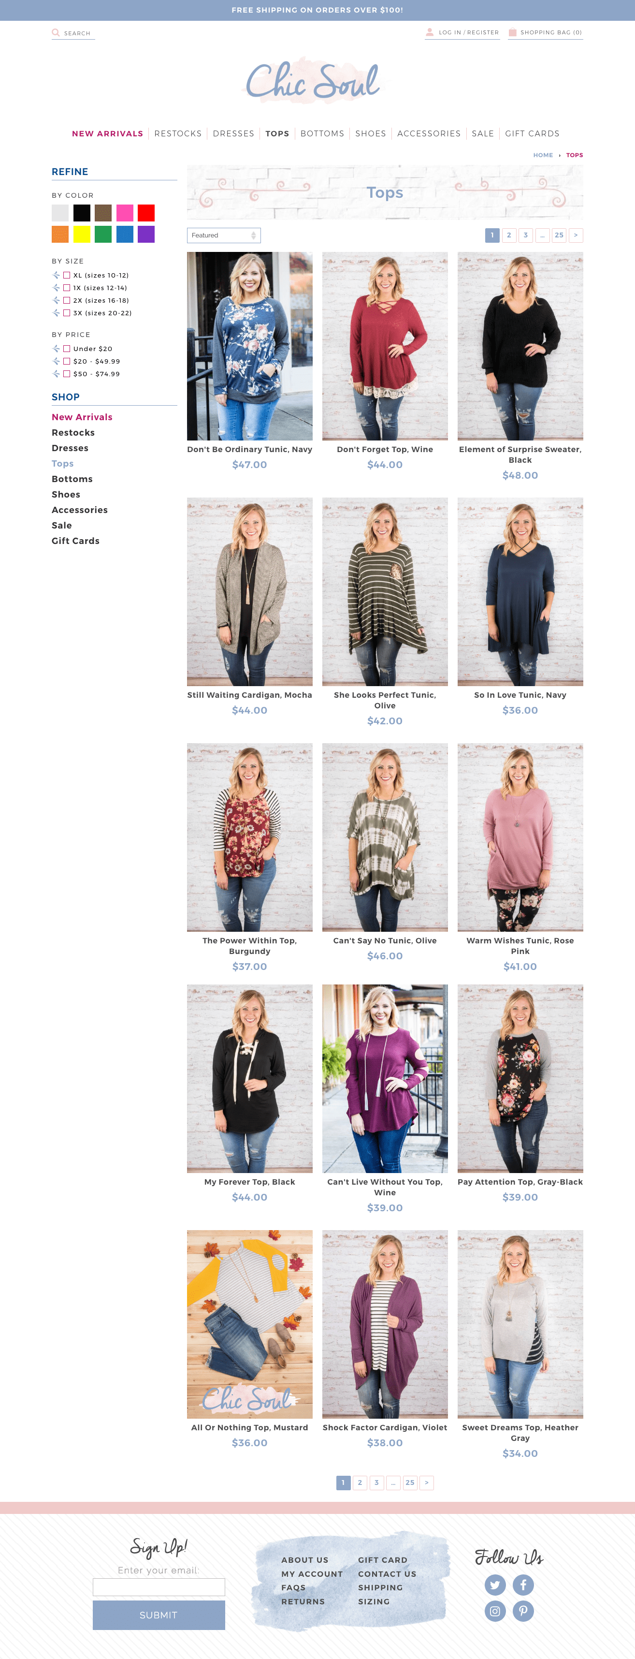
Task: Select Accessories in the top navigation
Action: (429, 134)
